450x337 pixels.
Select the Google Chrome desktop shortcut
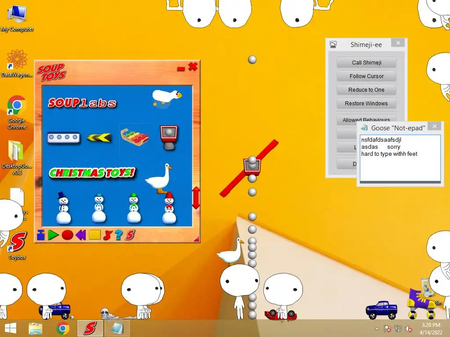(17, 112)
